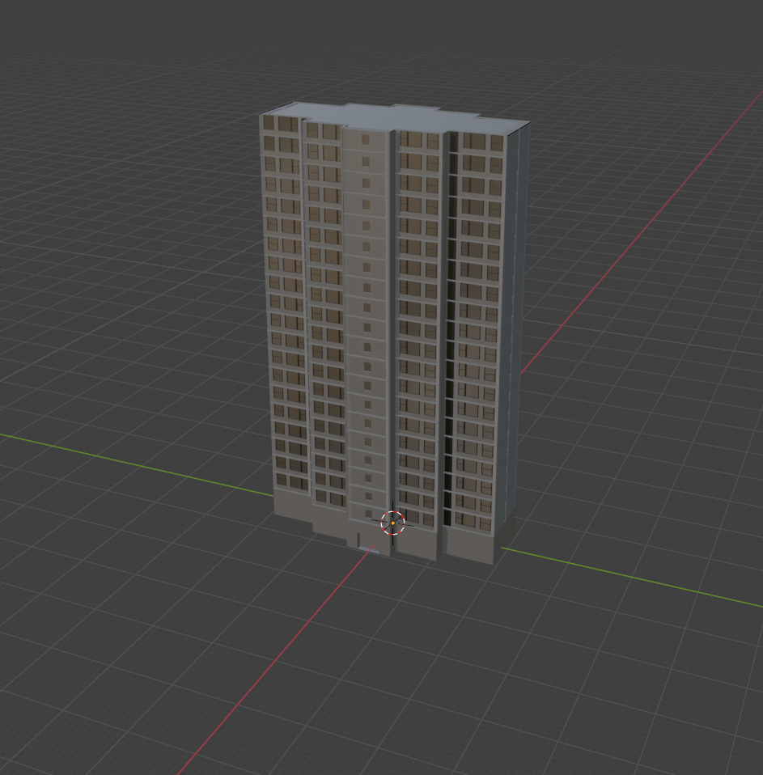763x775 pixels.
Task: Click the 3D cursor at the building base
Action: point(393,523)
